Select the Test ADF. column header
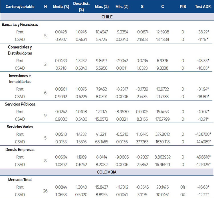 (203, 7)
